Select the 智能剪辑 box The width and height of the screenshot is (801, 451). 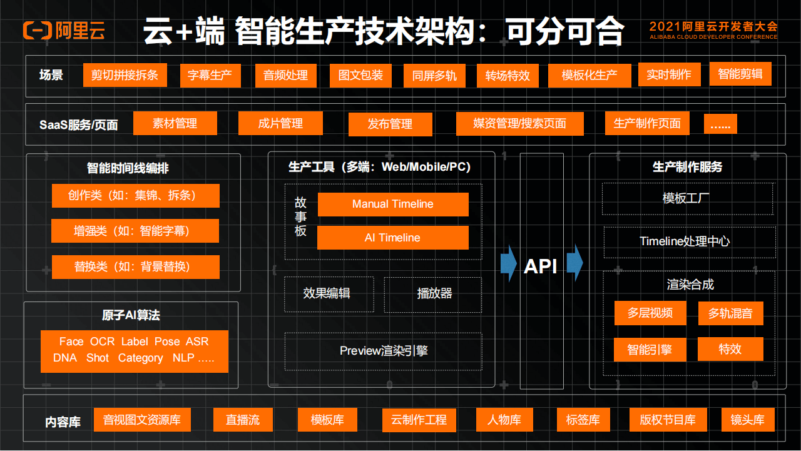[x=740, y=74]
